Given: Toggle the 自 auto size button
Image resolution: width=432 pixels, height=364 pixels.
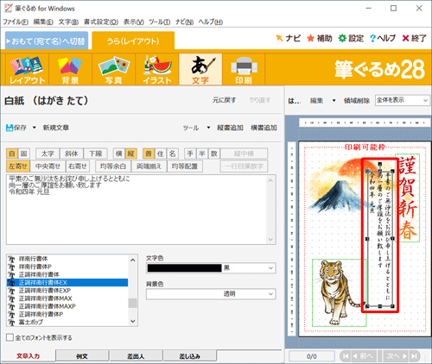Looking at the screenshot, I should pyautogui.click(x=12, y=154).
